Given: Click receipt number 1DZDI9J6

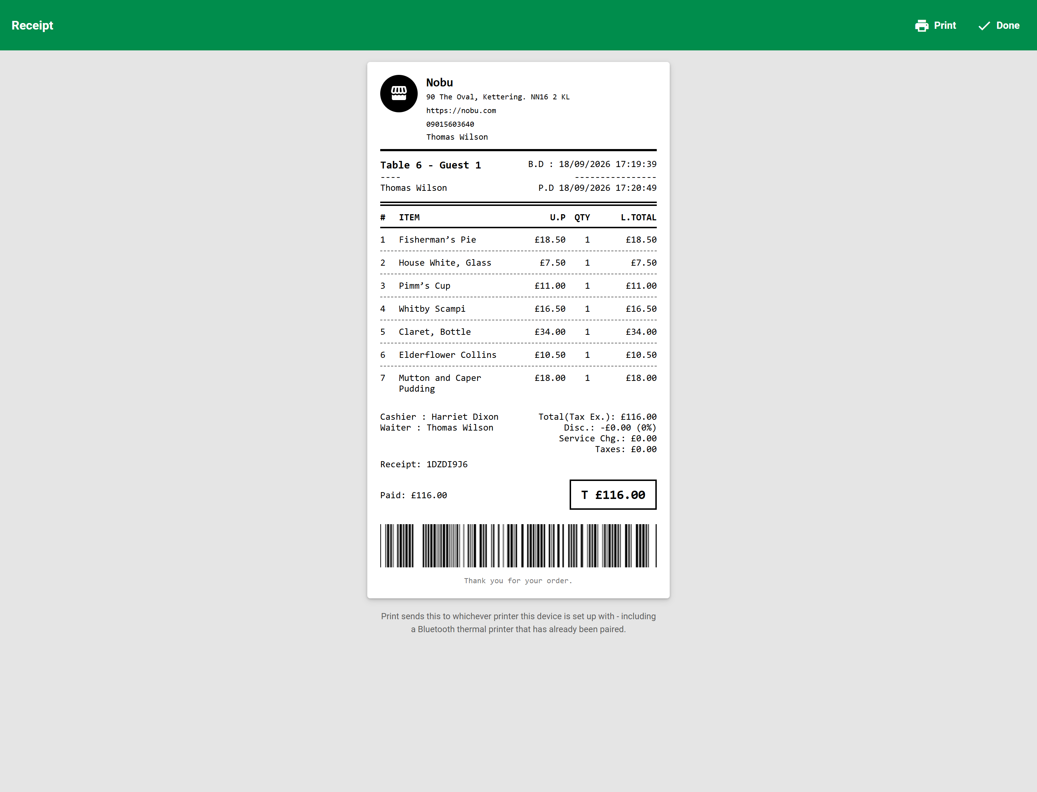Looking at the screenshot, I should click(x=447, y=464).
